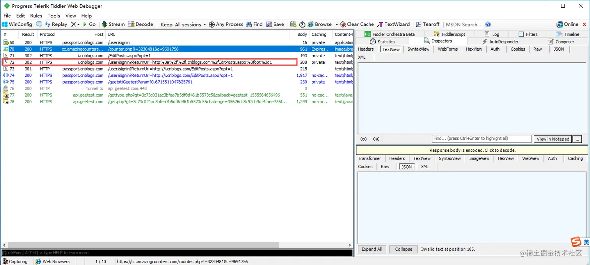Open the View menu
Screen dimensions: 590x265
point(71,16)
